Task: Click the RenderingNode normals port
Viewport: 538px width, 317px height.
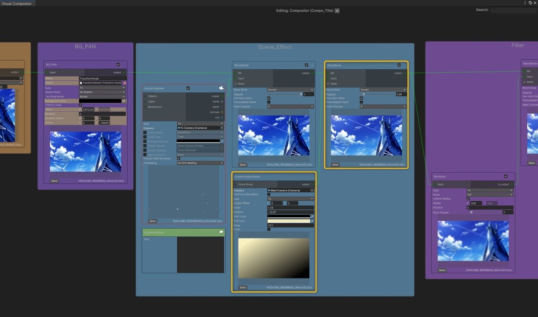Action: [222, 112]
